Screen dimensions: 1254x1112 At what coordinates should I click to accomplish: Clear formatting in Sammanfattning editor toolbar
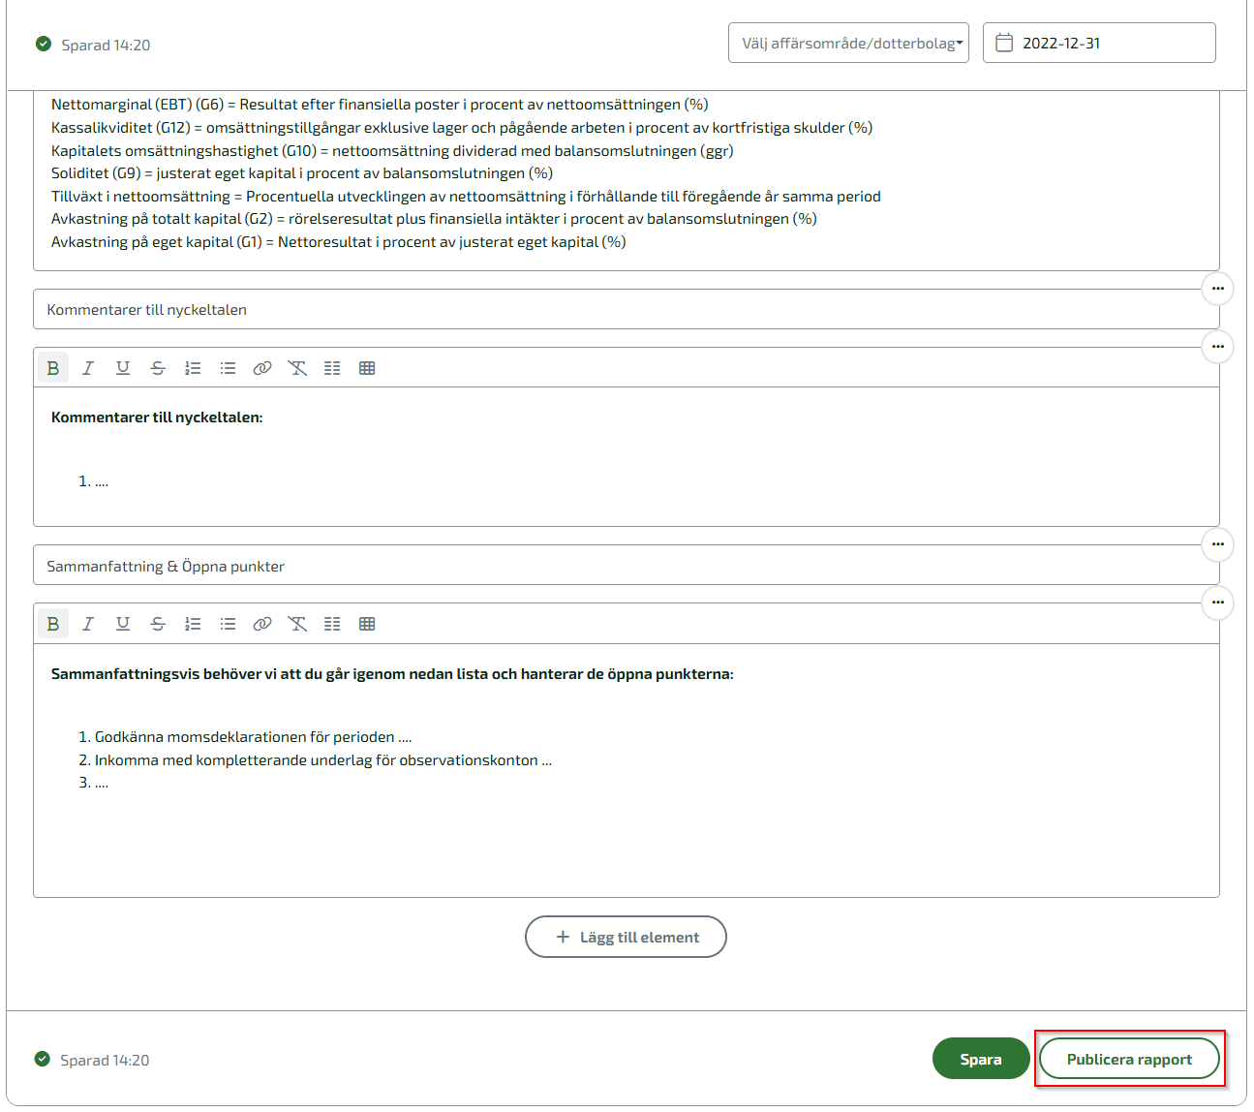coord(297,624)
